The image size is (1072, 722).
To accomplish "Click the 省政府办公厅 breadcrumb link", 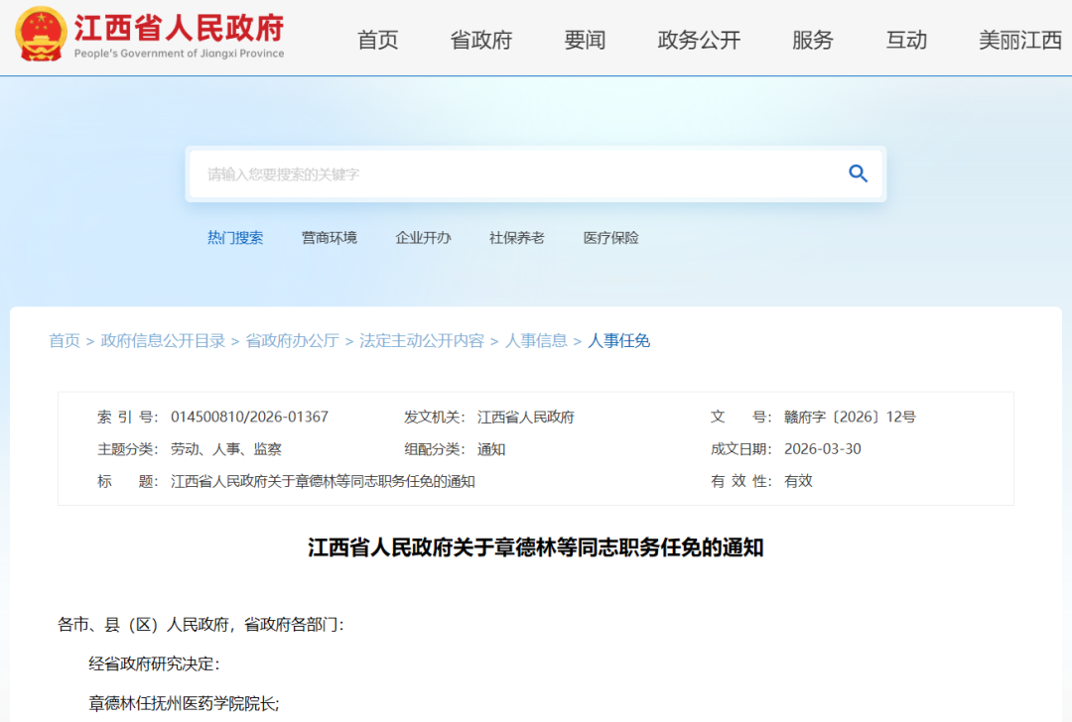I will 291,340.
